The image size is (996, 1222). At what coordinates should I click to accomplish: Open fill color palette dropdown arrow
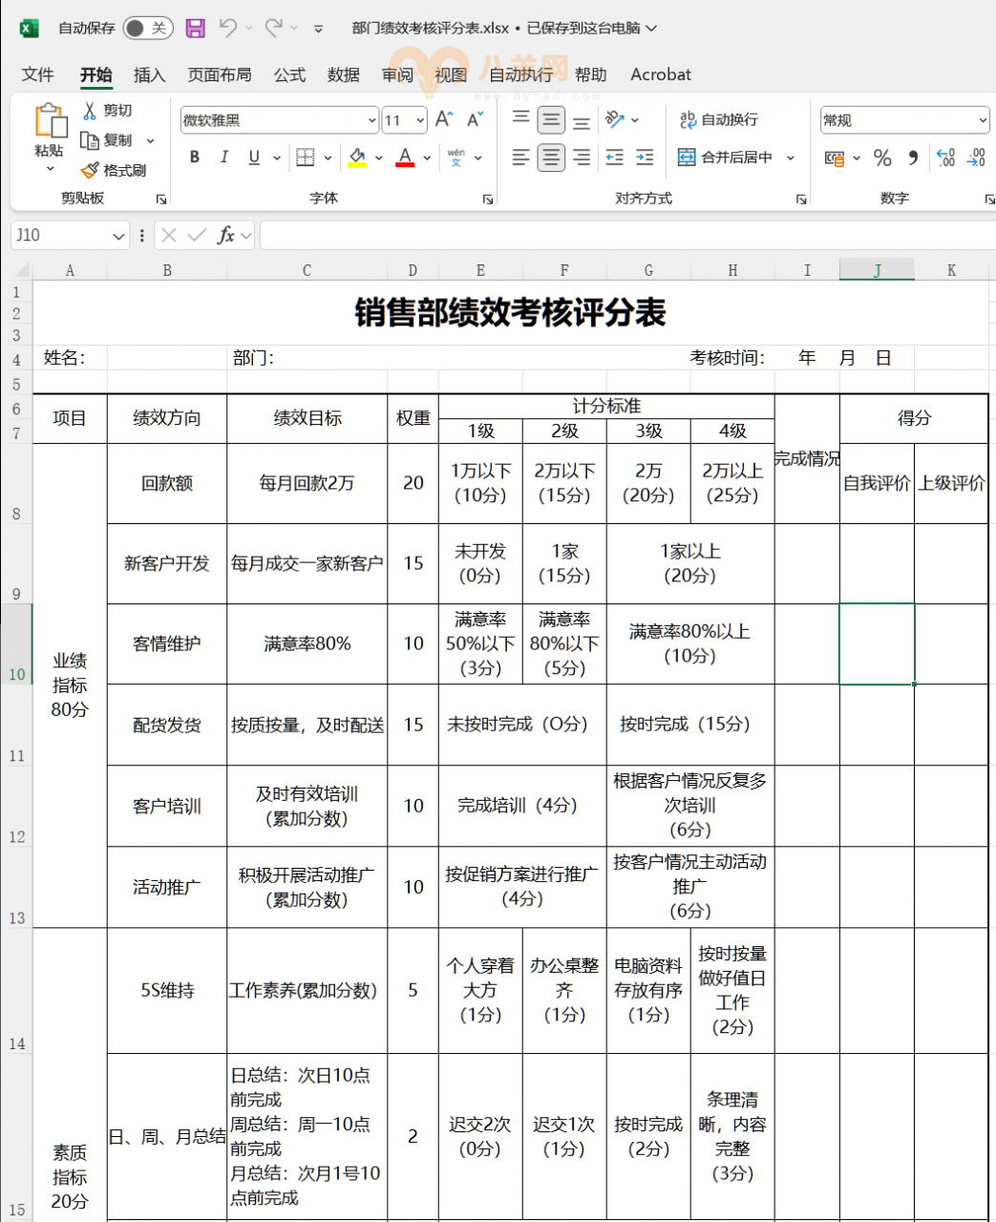[379, 158]
